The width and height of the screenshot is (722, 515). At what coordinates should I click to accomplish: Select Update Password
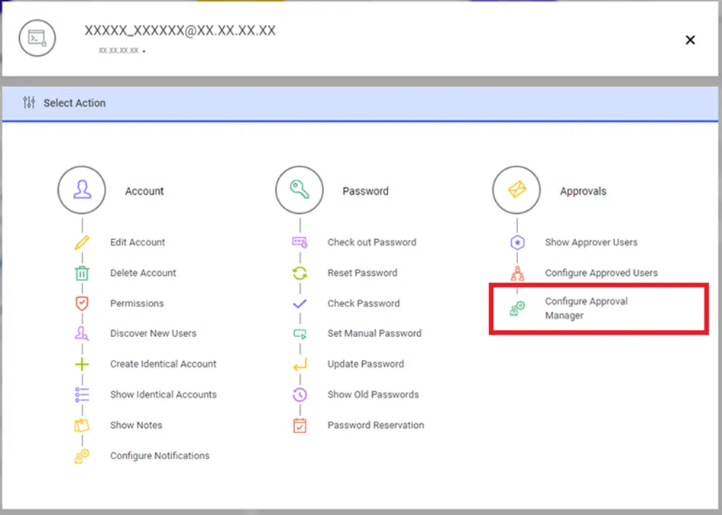[366, 364]
